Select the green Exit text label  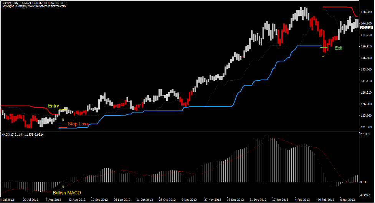[x=339, y=48]
